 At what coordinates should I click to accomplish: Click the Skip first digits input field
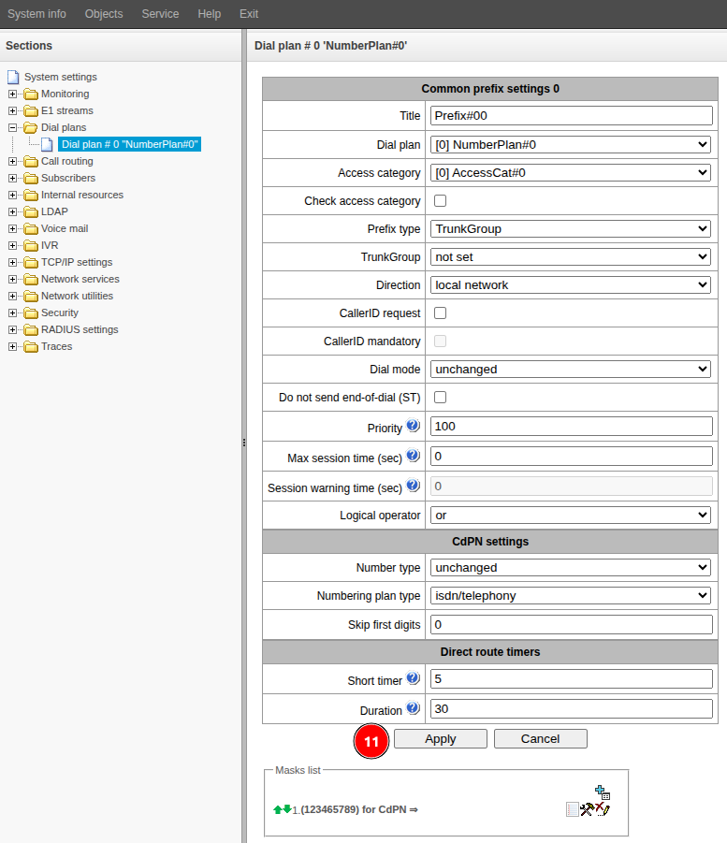[572, 625]
